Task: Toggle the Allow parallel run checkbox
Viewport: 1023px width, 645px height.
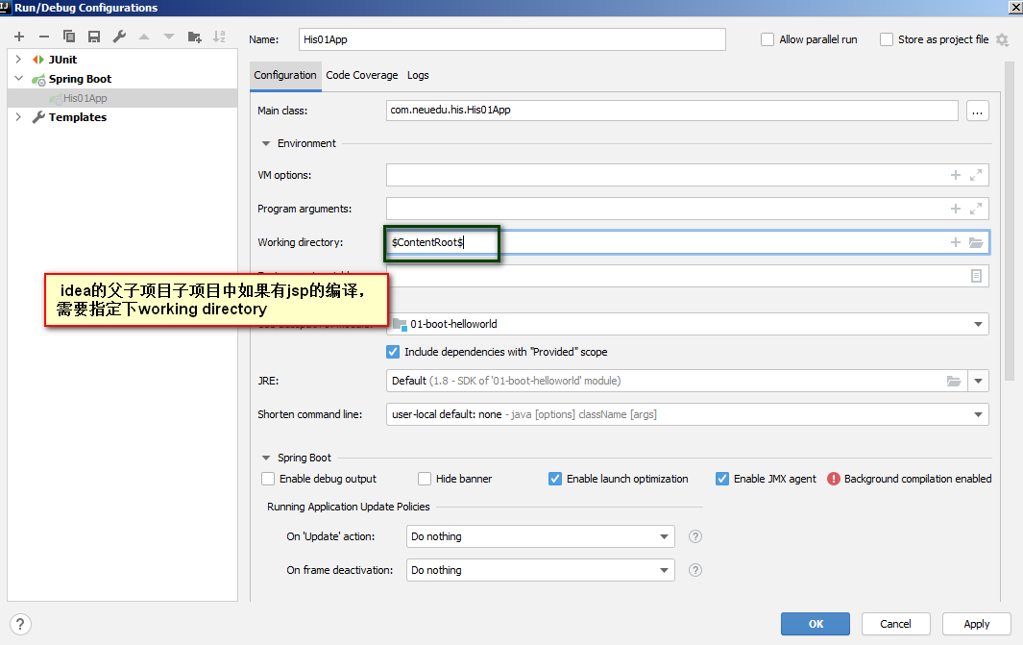Action: (767, 39)
